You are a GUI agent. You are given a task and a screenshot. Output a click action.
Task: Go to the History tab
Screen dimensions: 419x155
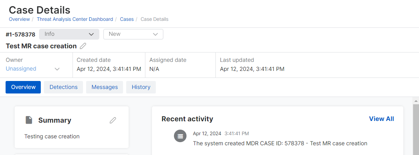[141, 87]
